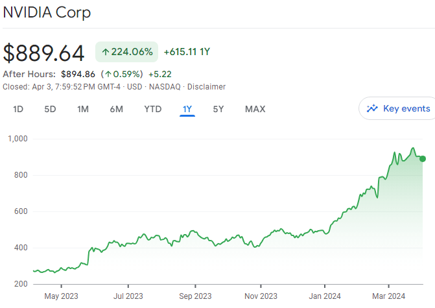Click the Jan 2024 axis label

[x=325, y=296]
